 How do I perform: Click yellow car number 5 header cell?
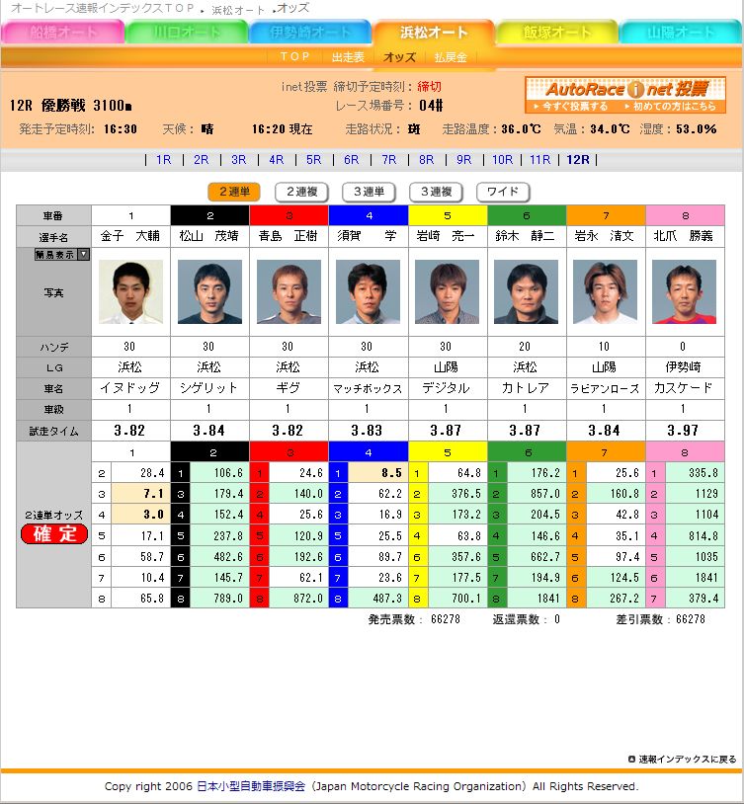pos(448,215)
